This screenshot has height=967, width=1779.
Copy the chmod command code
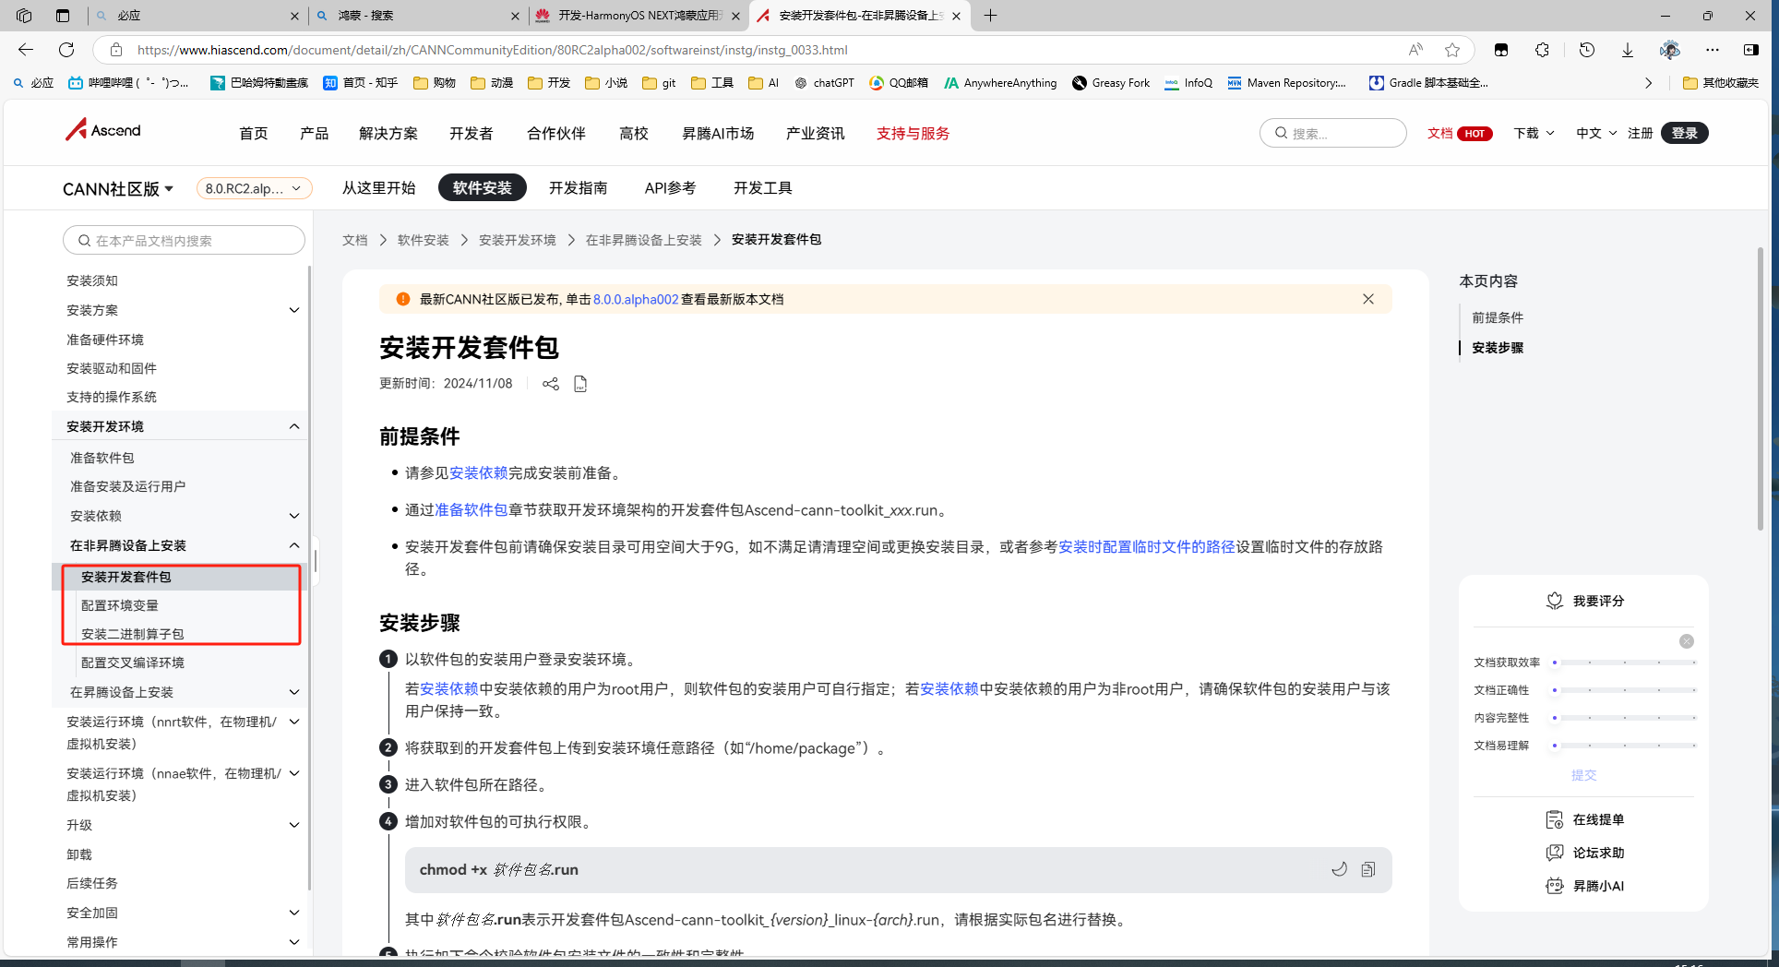click(x=1368, y=869)
